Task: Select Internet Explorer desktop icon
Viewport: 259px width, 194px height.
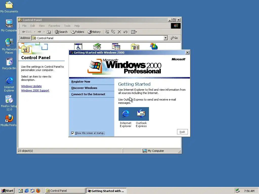Action: point(9,84)
